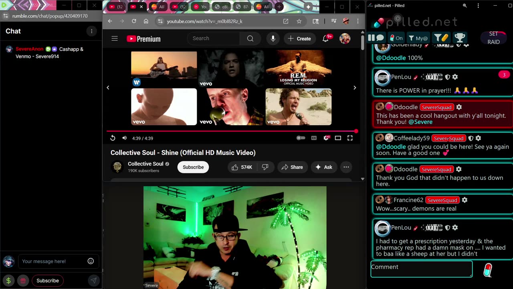The image size is (513, 289).
Task: Show next suggested videos on endscreen
Action: point(355,88)
